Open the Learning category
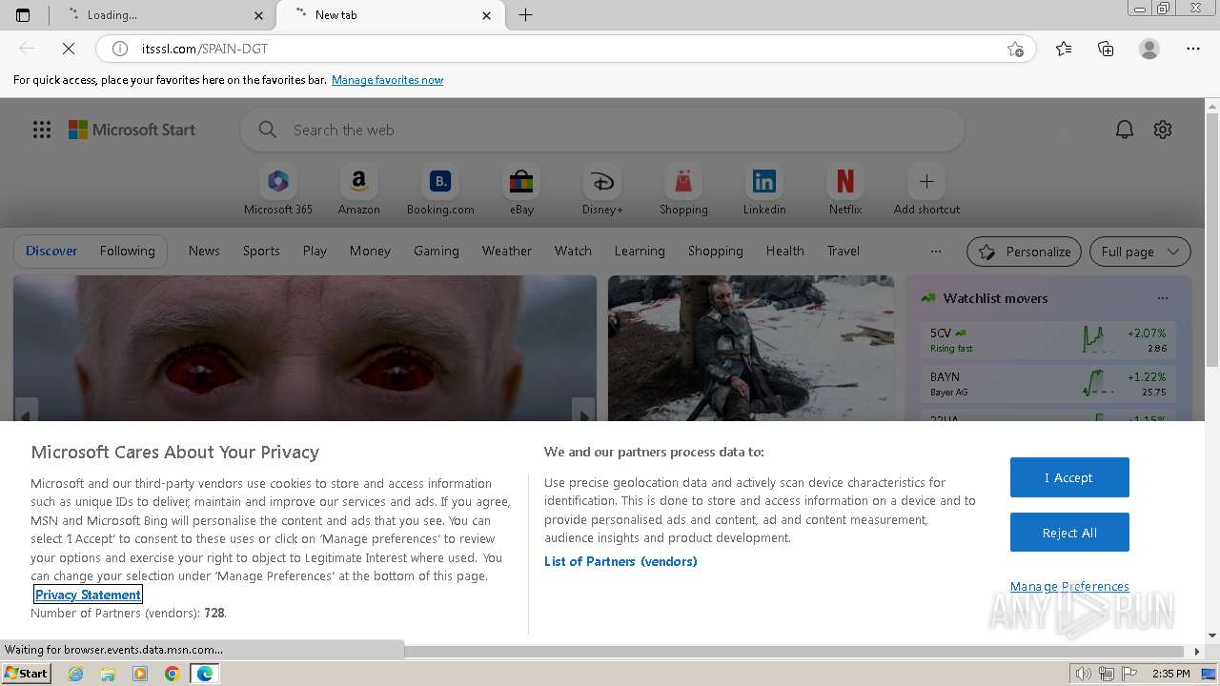Image resolution: width=1220 pixels, height=686 pixels. 640,252
